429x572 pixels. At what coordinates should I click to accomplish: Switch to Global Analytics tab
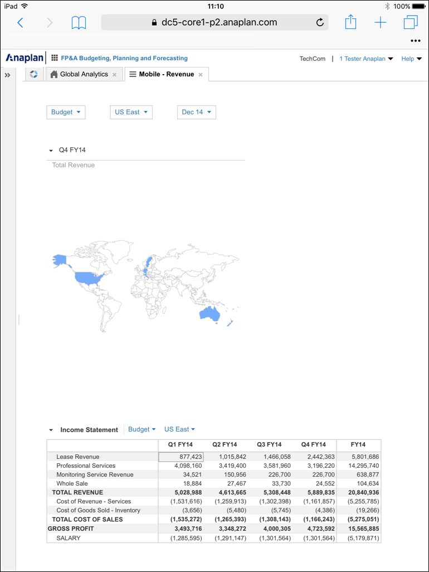(84, 74)
